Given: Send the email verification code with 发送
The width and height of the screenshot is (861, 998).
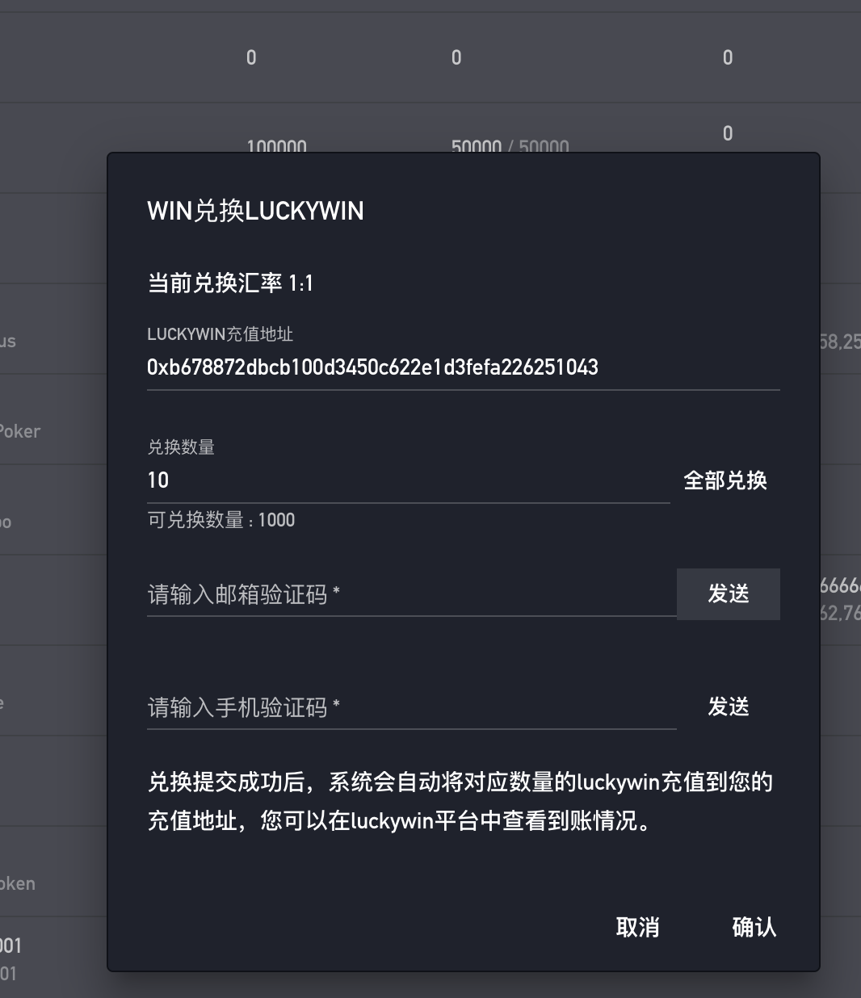Looking at the screenshot, I should (x=728, y=594).
